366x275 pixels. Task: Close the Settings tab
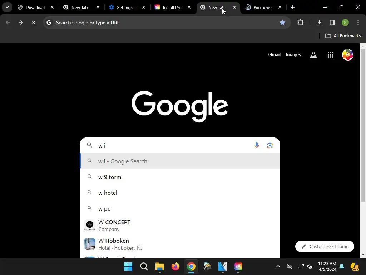[144, 7]
